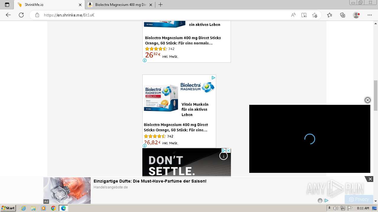Open a new tab
This screenshot has height=212, width=378.
coord(160,5)
